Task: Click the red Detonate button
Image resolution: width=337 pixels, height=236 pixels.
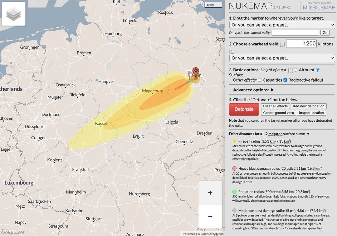Action: (x=244, y=109)
